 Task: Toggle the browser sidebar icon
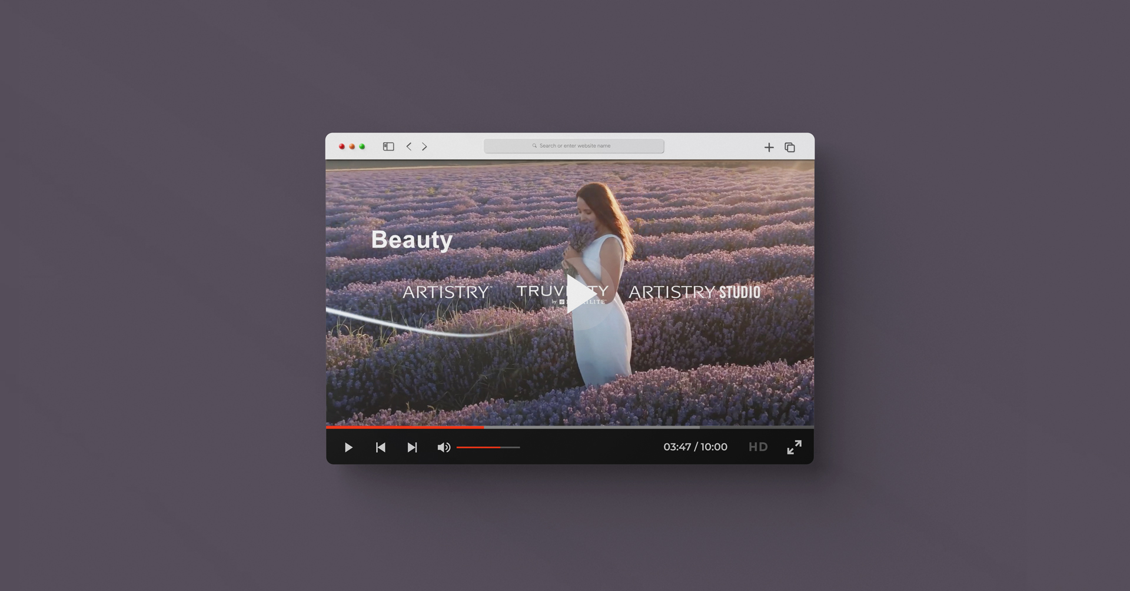click(x=388, y=147)
